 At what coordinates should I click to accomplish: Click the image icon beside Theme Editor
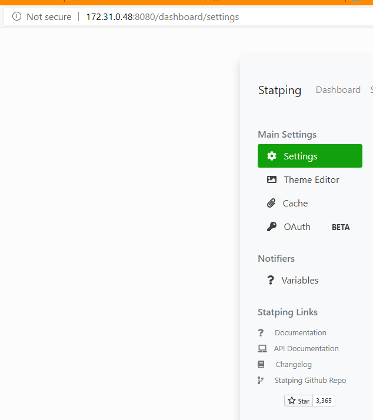[272, 179]
